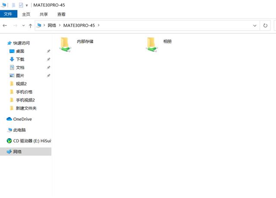Expand the address bar history dropdown
276x198 pixels.
coord(255,26)
